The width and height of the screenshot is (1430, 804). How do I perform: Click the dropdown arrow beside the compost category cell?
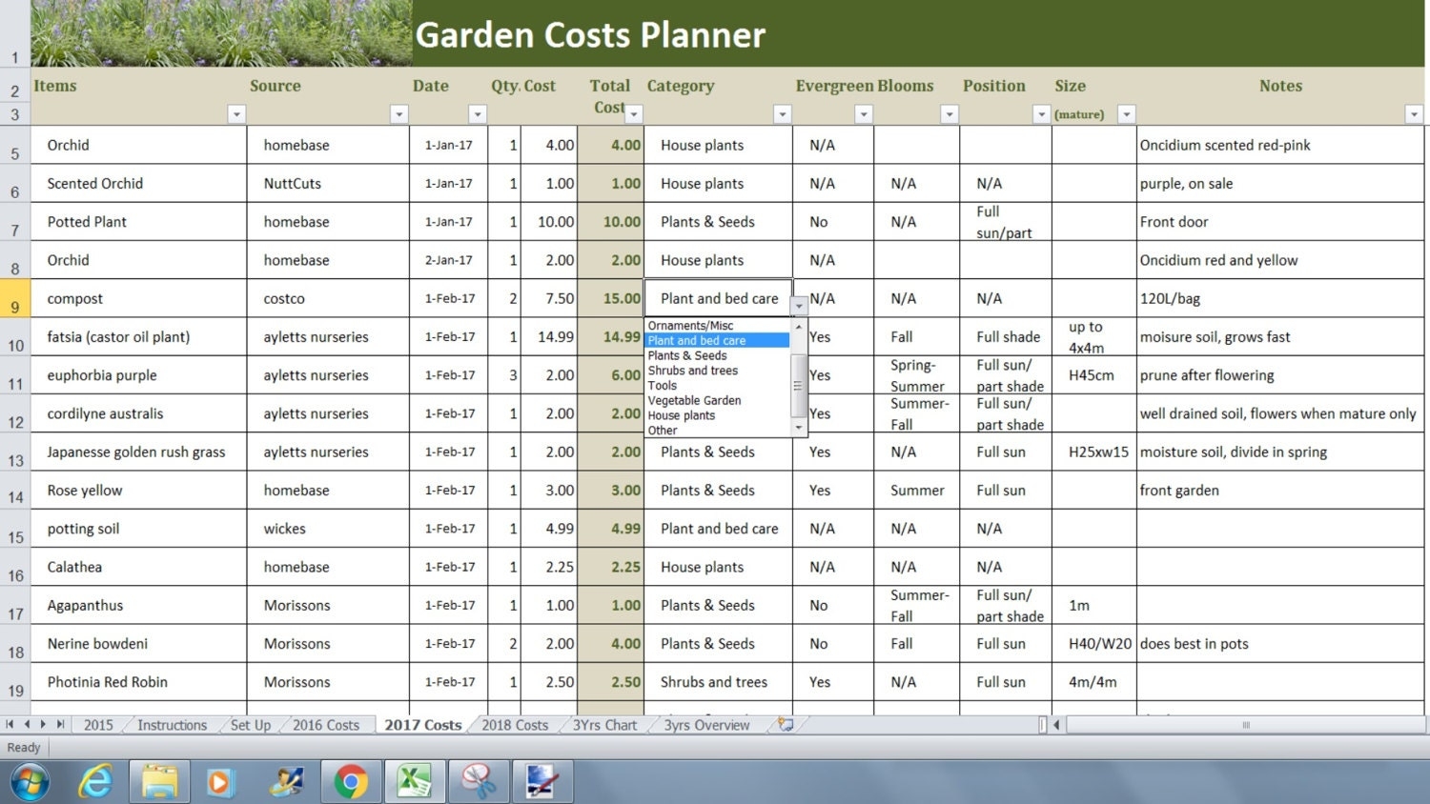click(x=799, y=306)
